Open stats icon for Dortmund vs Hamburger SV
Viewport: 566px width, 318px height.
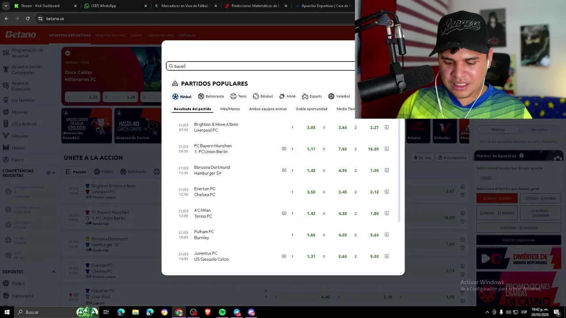point(386,170)
